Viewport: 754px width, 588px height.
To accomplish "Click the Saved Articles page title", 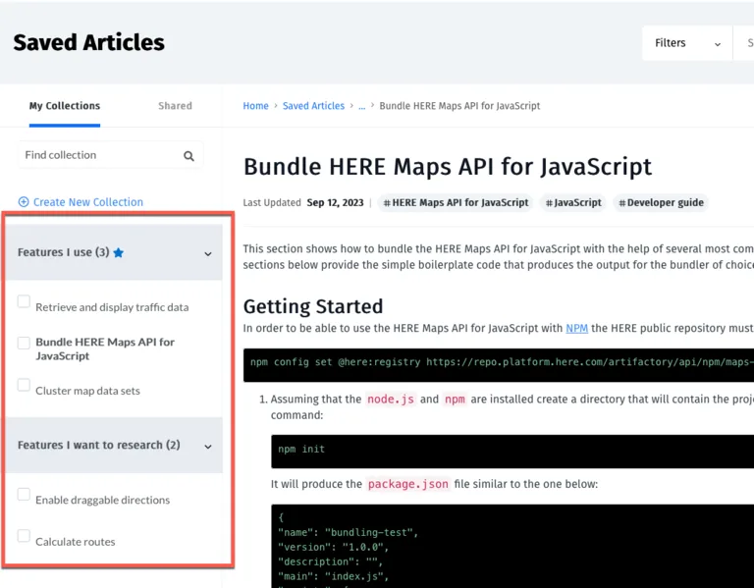I will (x=89, y=42).
